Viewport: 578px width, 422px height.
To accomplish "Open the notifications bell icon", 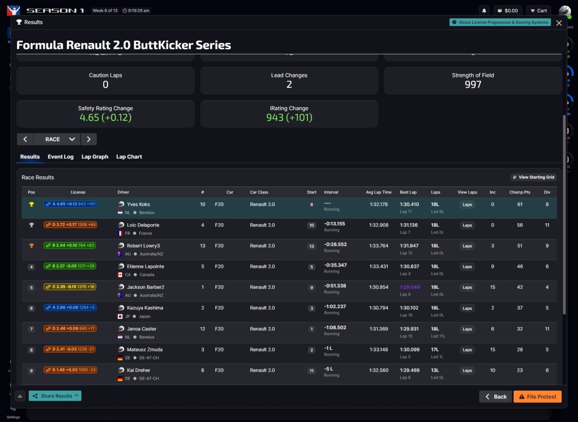I will (484, 10).
